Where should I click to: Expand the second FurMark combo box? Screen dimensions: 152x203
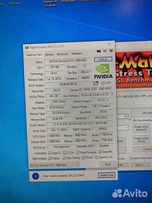point(123,128)
